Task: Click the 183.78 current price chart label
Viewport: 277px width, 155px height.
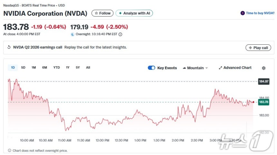Action: (x=263, y=102)
